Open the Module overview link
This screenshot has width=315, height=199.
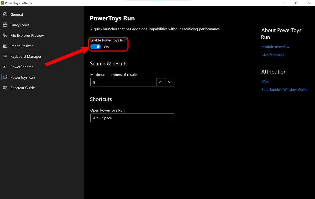tap(275, 47)
